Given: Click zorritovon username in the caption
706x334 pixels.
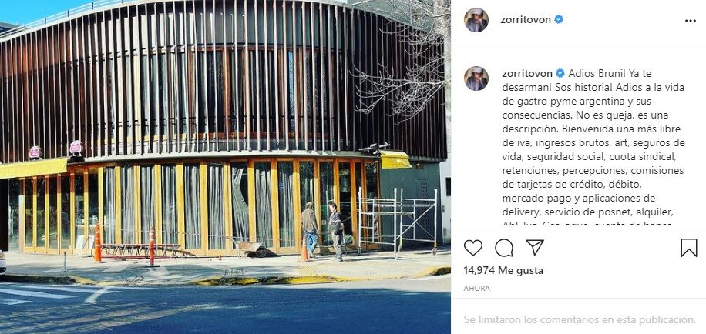Looking at the screenshot, I should (x=526, y=73).
